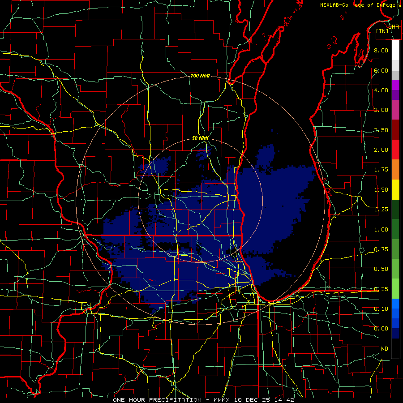Screen dimensions: 403x403
Task: Click the 0.00 legend value
Action: (x=381, y=329)
